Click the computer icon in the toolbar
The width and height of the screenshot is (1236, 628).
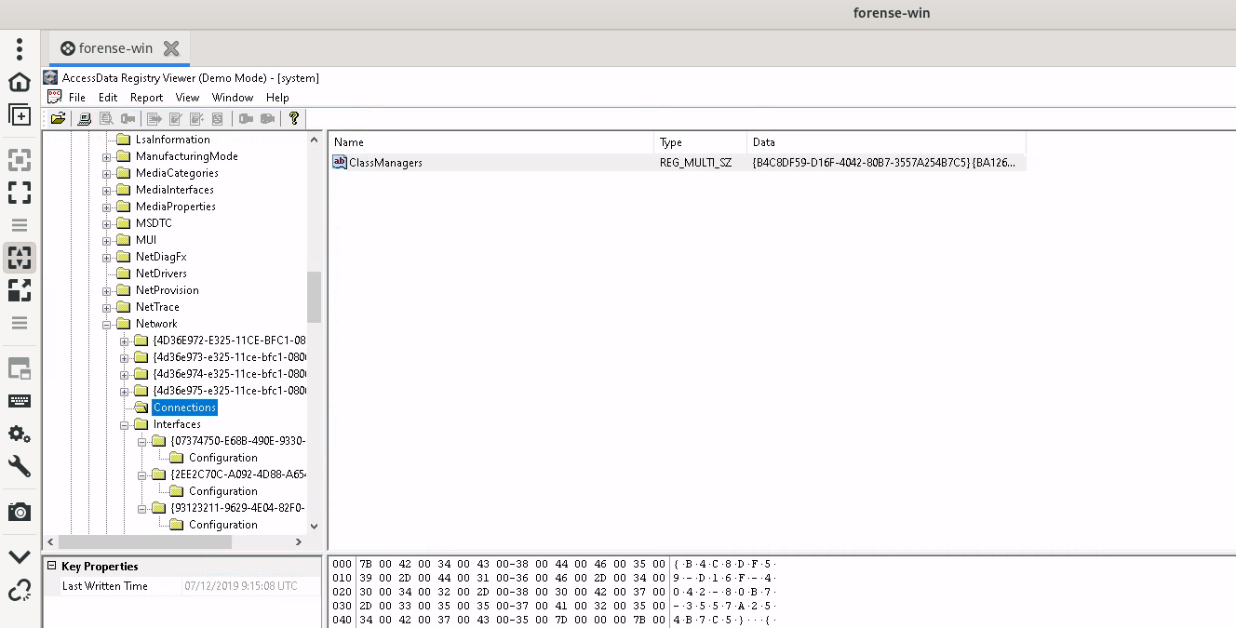pyautogui.click(x=85, y=118)
